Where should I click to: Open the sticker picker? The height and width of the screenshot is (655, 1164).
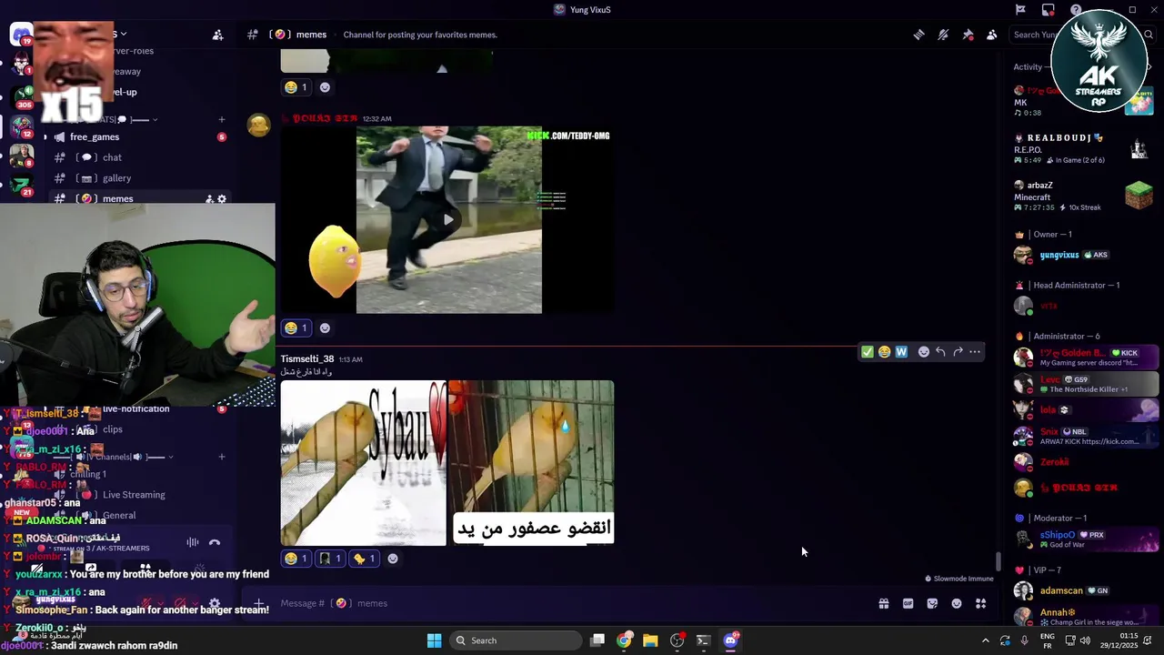point(932,603)
